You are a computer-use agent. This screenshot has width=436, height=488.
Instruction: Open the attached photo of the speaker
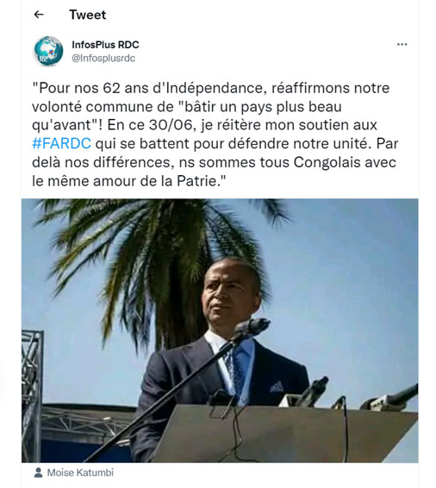[x=220, y=330]
